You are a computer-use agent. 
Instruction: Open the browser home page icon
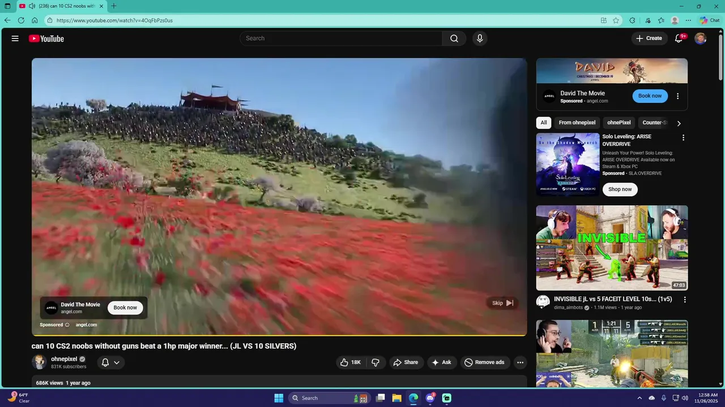click(x=35, y=20)
